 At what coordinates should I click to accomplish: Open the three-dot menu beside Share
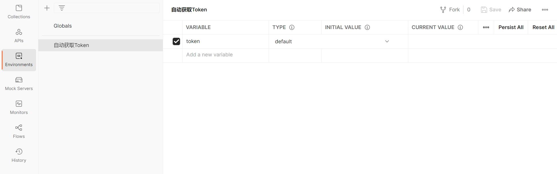pyautogui.click(x=545, y=10)
